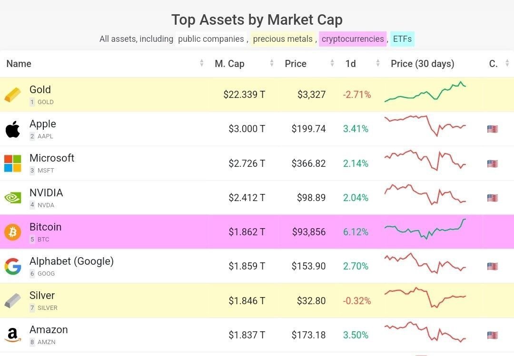
Task: Click the Bitcoin logo icon
Action: (12, 232)
